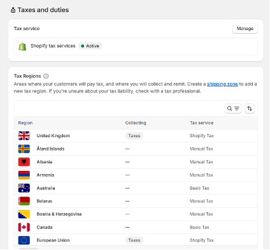Click the Collecting column header
The height and width of the screenshot is (250, 270).
(x=136, y=123)
